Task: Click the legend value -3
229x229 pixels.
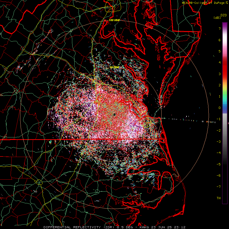Action: click(219, 142)
